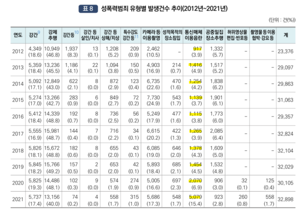Viewport: 303px width, 213px height.
Task: Select the '강제 추행' column header
Action: [x=53, y=35]
